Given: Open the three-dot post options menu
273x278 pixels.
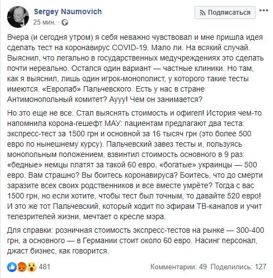Looking at the screenshot, I should [264, 10].
